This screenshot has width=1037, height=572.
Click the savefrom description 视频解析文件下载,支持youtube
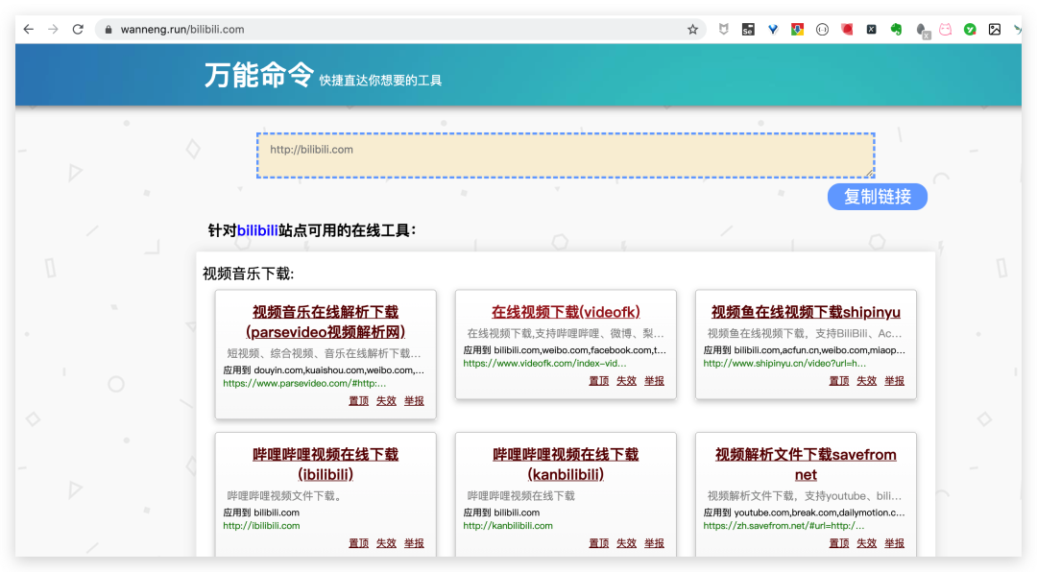tap(805, 496)
